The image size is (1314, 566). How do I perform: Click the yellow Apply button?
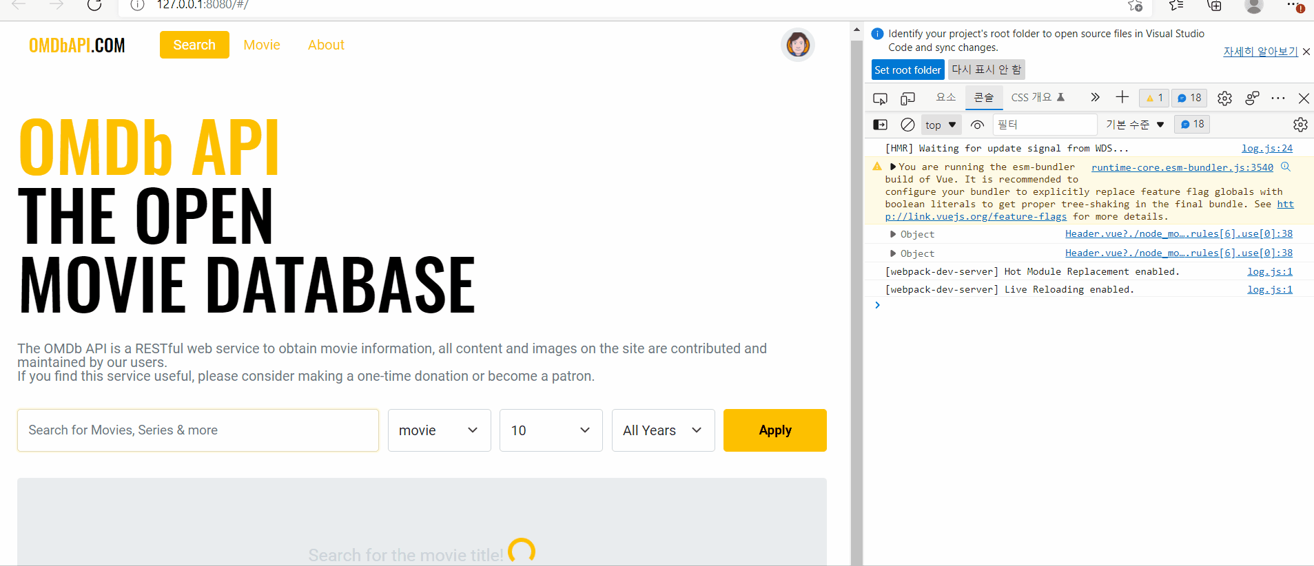(x=775, y=430)
